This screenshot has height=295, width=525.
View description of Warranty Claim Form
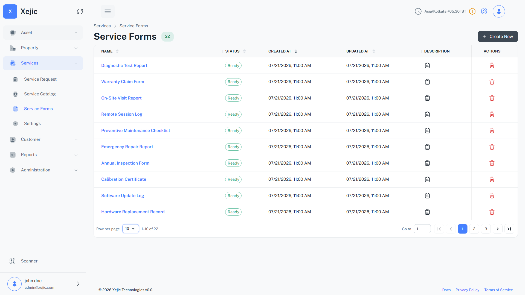click(427, 82)
